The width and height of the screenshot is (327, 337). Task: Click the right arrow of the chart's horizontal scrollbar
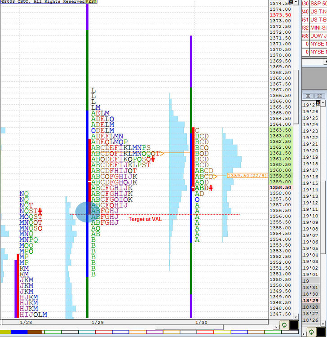click(276, 327)
